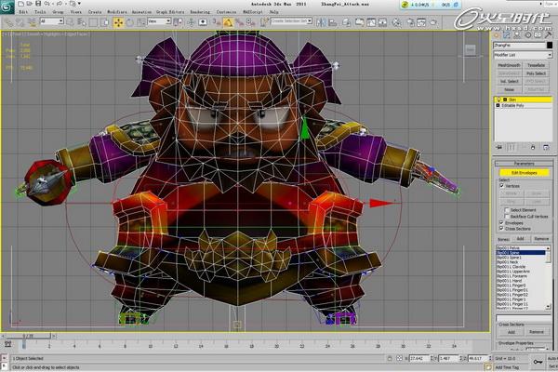Select the Select and Scale tool

click(x=141, y=22)
